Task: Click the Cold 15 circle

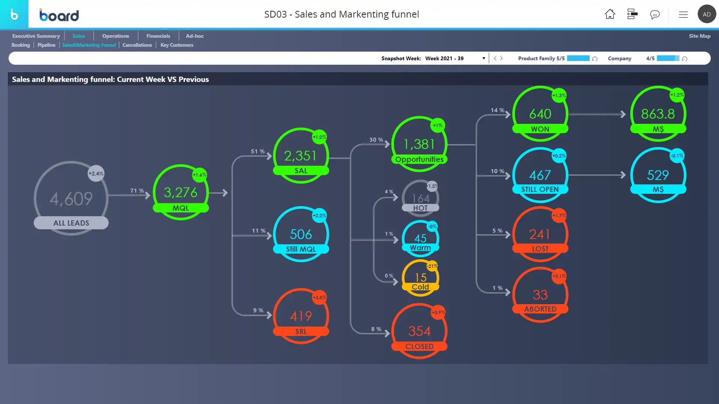Action: (421, 278)
